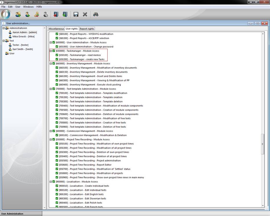
Task: Collapse the Text template Administration module node
Action: (51, 89)
